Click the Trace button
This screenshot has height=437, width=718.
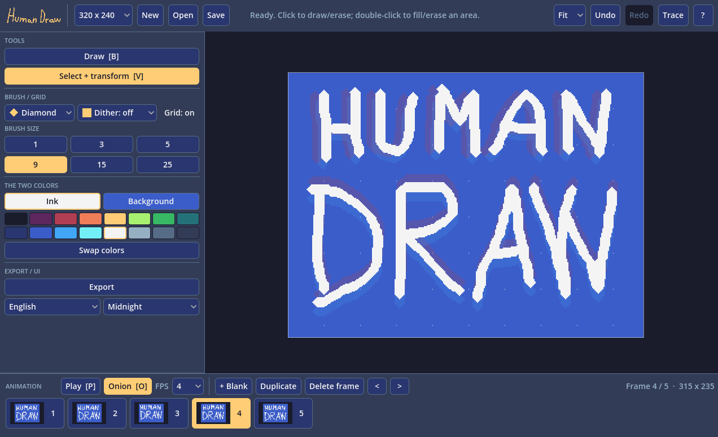click(673, 15)
